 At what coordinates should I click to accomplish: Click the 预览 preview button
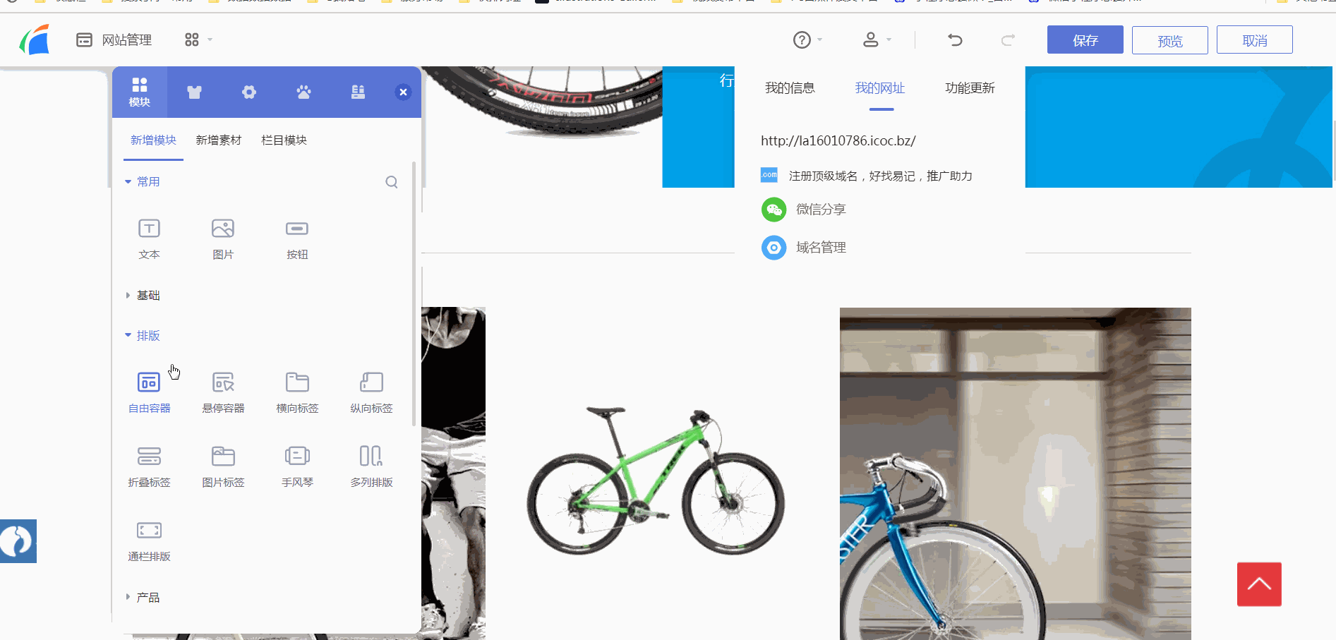click(1170, 40)
